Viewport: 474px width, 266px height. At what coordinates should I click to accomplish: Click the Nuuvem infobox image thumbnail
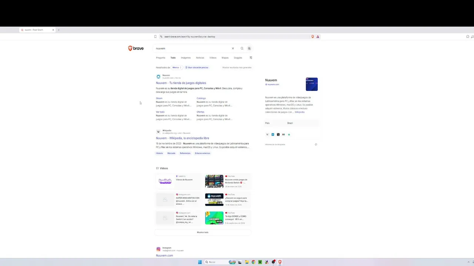coord(312,84)
